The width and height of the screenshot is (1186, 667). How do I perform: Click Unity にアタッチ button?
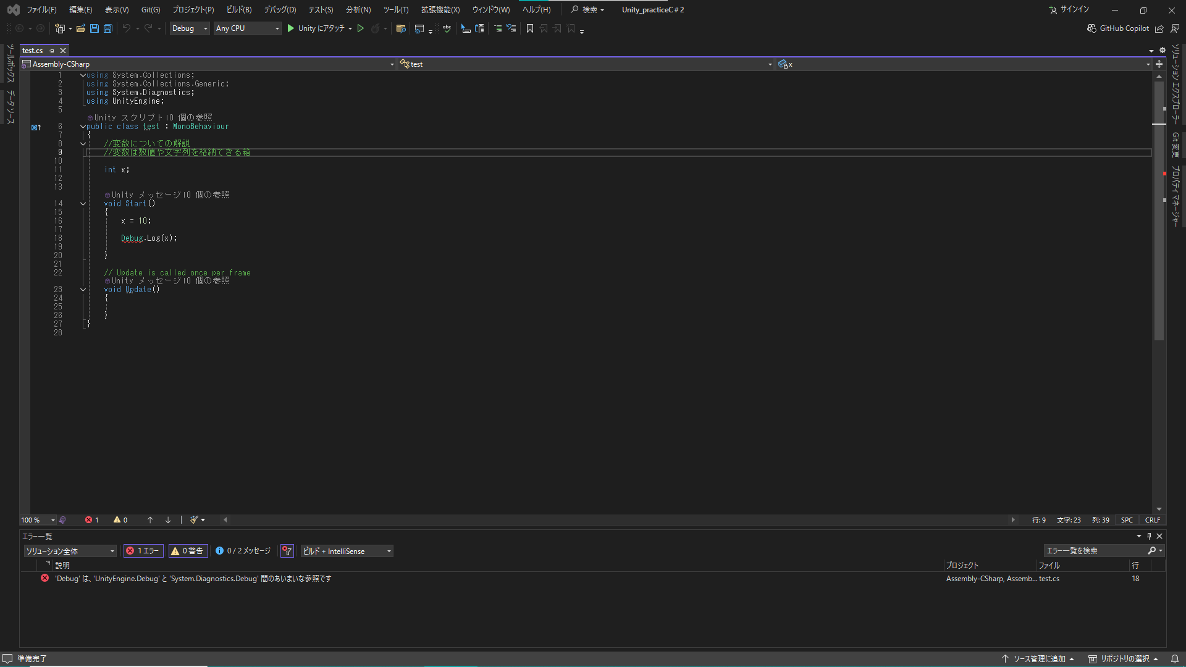pos(316,28)
